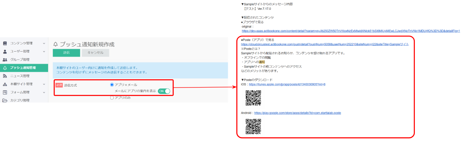The height and width of the screenshot is (141, 466).
Task: Open the dev-saas.actibookone.com original content link
Action: (x=351, y=31)
